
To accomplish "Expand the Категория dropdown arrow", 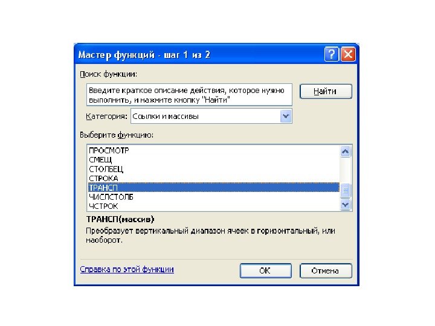I will (x=286, y=116).
